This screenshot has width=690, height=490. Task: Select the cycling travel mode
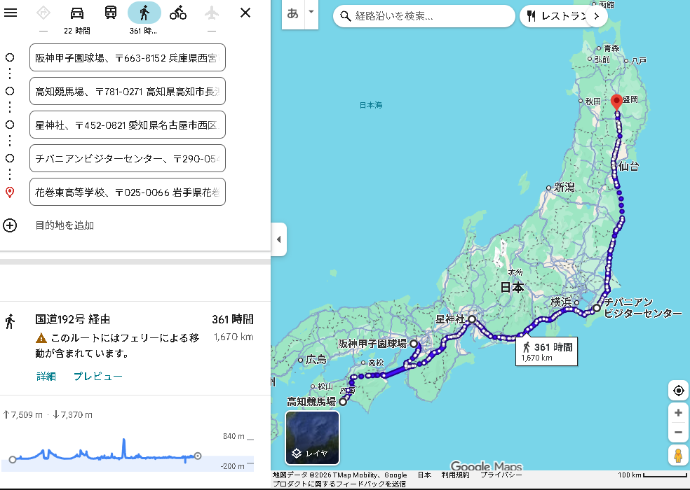178,13
